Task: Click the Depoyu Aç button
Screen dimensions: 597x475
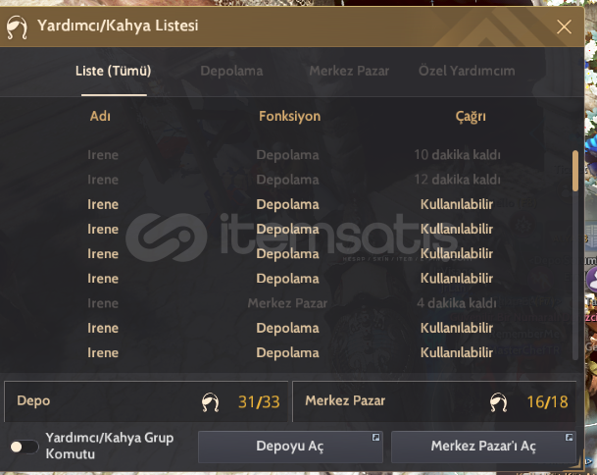Action: (x=290, y=447)
